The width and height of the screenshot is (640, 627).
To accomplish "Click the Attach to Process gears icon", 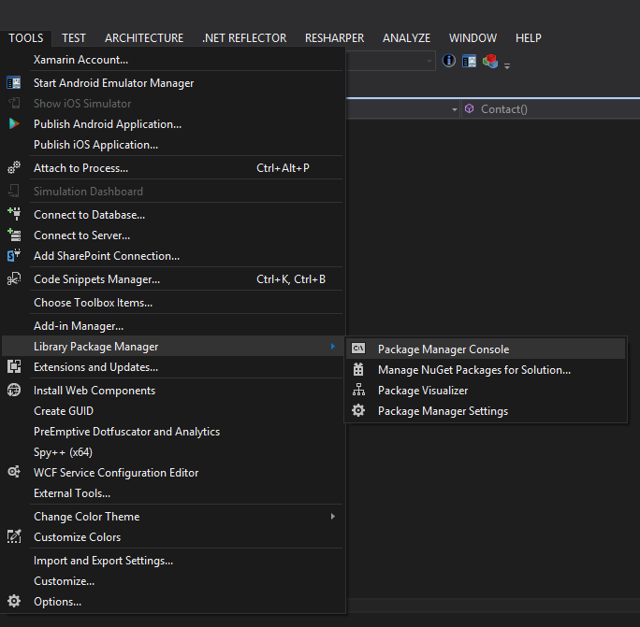I will coord(14,167).
